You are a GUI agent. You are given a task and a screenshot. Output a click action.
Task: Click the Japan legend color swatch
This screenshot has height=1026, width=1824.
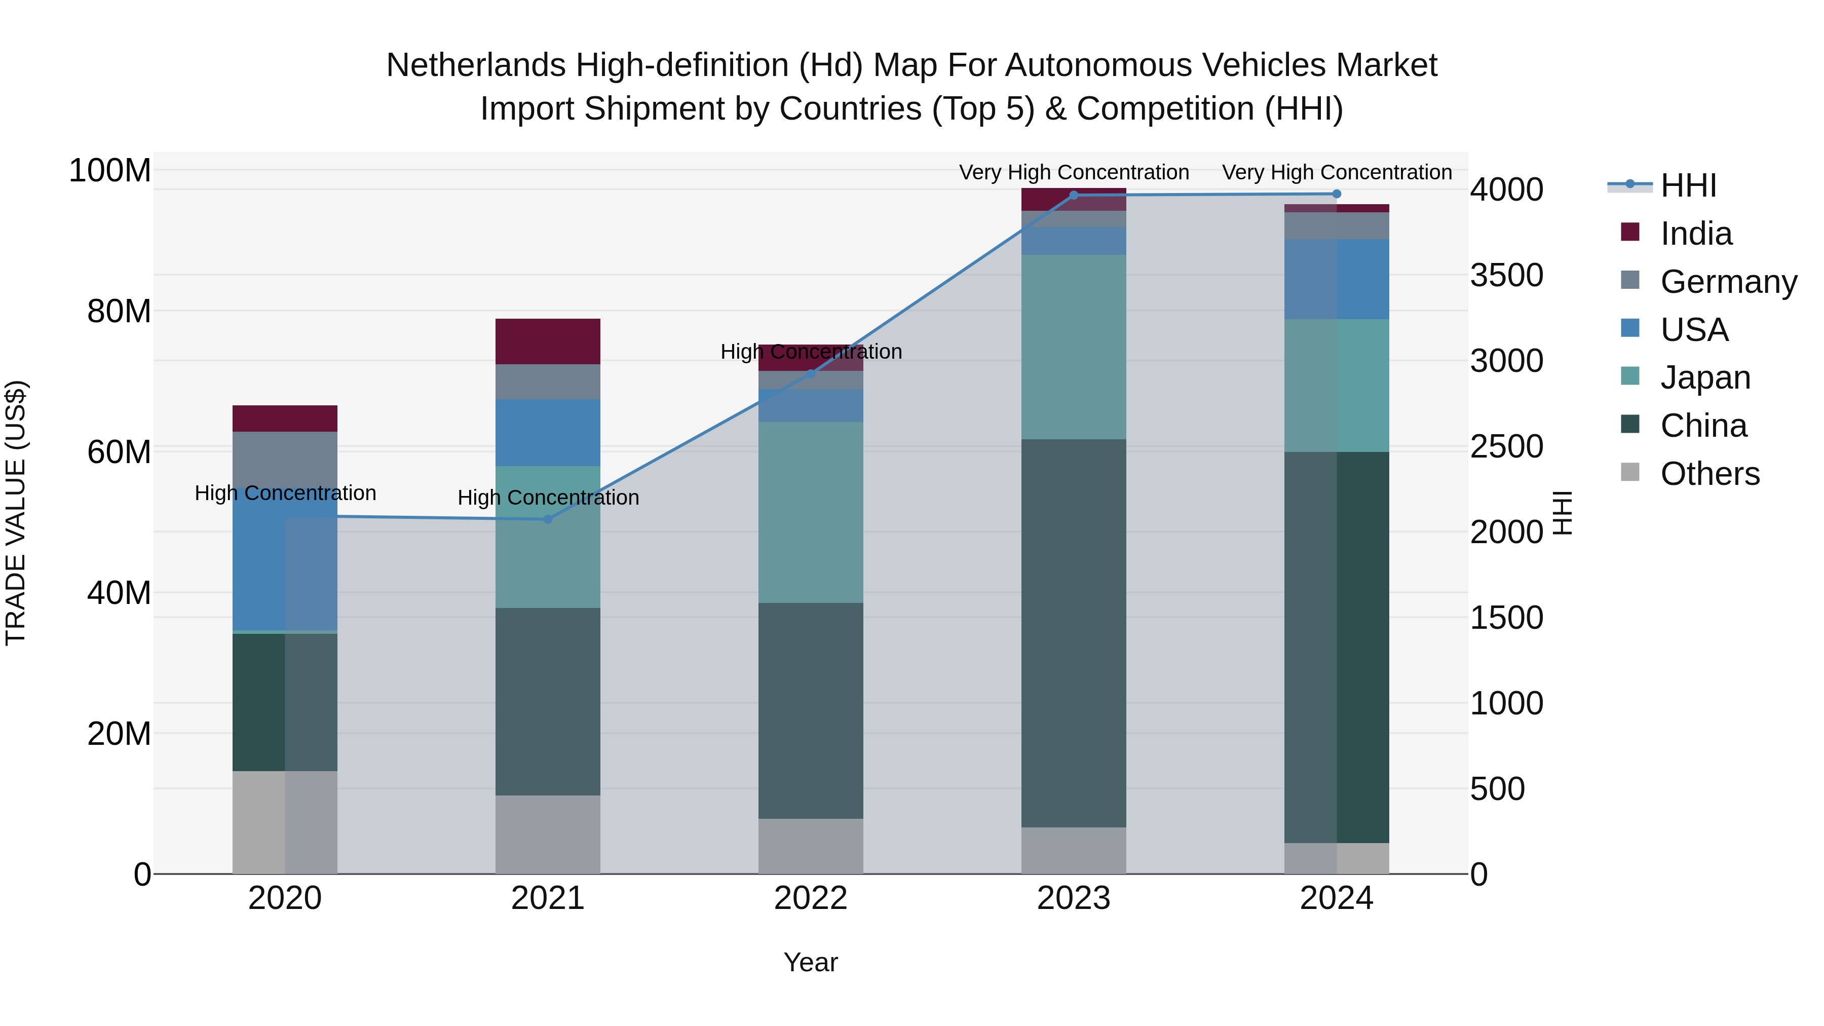tap(1630, 376)
